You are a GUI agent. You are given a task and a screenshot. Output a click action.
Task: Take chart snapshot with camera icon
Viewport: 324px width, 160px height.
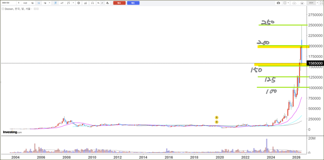pyautogui.click(x=278, y=3)
